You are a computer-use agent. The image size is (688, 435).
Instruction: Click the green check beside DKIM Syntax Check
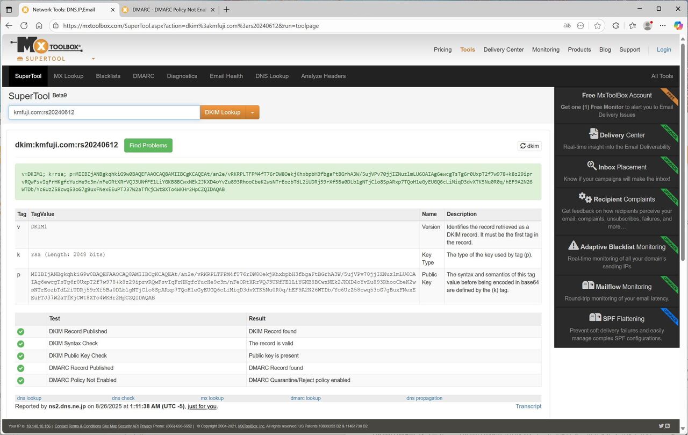coord(21,344)
